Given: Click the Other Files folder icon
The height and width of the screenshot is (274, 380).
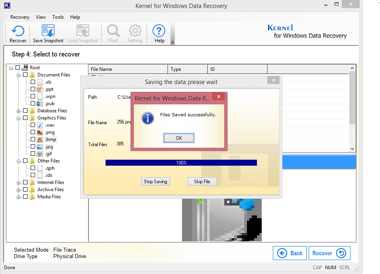Looking at the screenshot, I should click(x=32, y=161).
